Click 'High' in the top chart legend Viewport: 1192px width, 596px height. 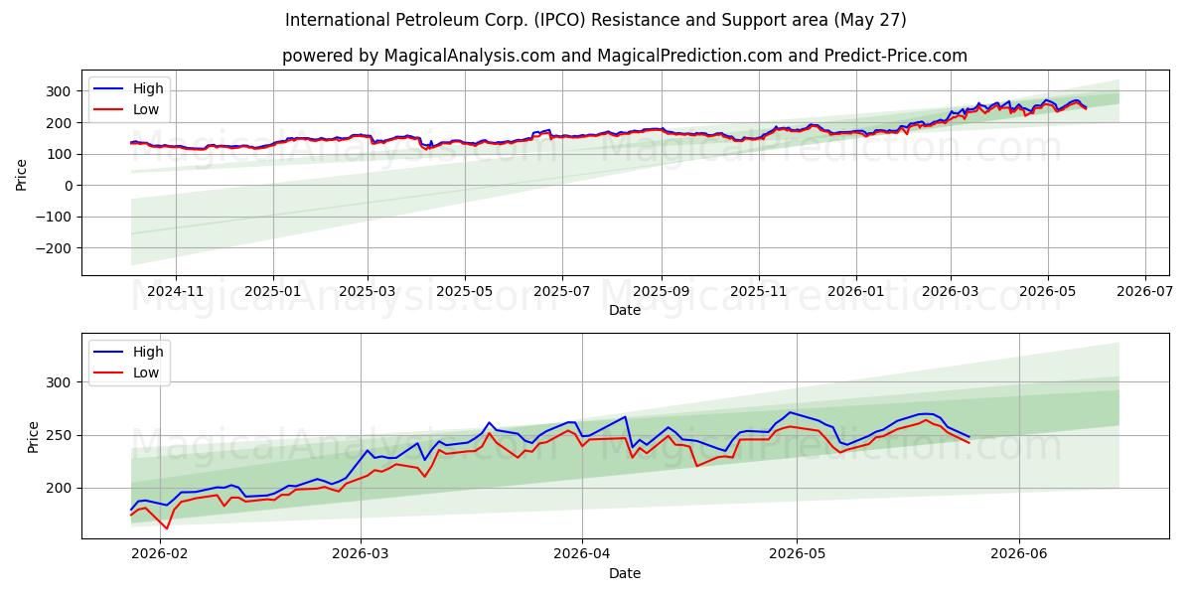coord(148,88)
